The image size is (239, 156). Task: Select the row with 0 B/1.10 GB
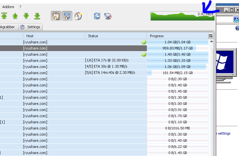(104, 122)
